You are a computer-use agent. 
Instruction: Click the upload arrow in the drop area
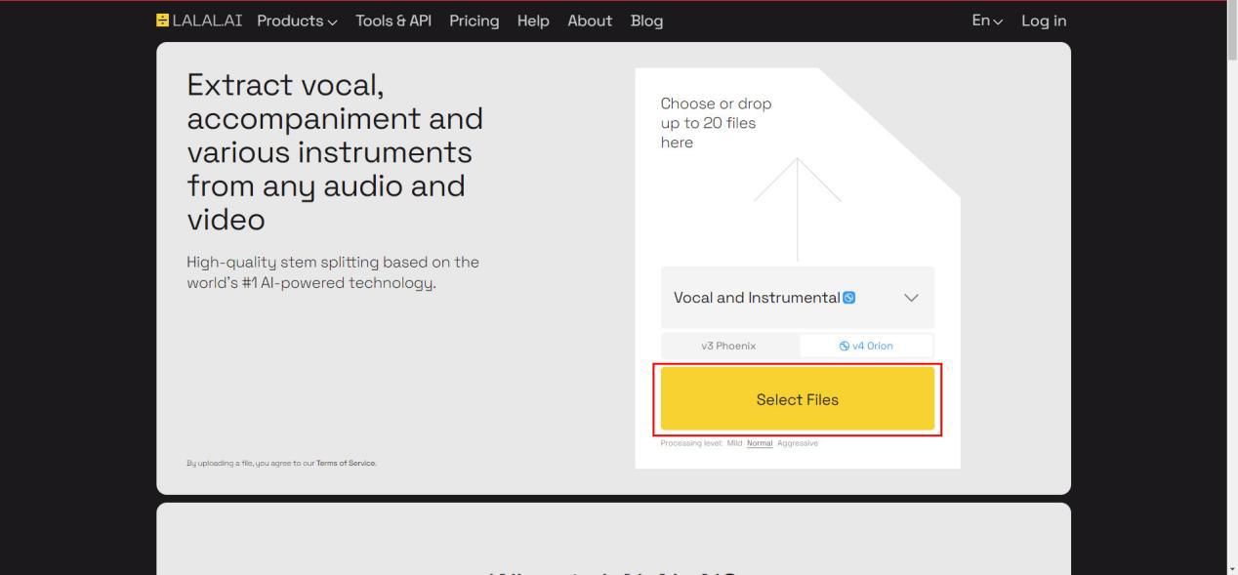pyautogui.click(x=797, y=209)
